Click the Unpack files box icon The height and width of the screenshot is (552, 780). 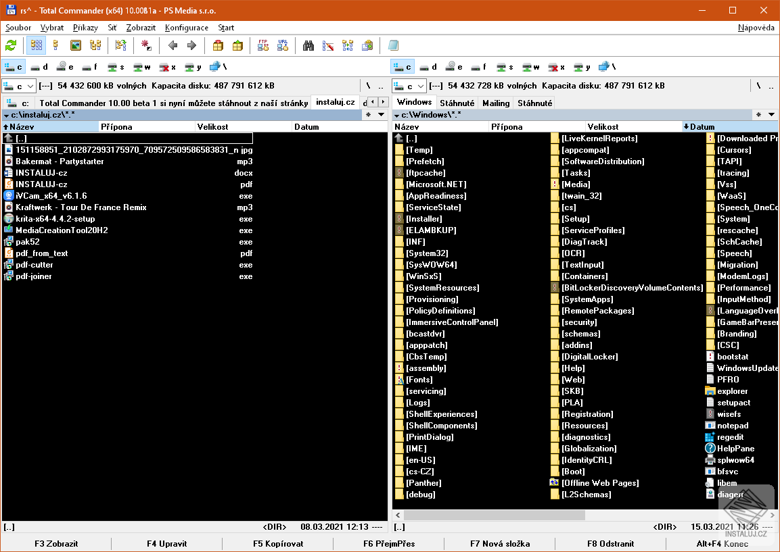237,46
